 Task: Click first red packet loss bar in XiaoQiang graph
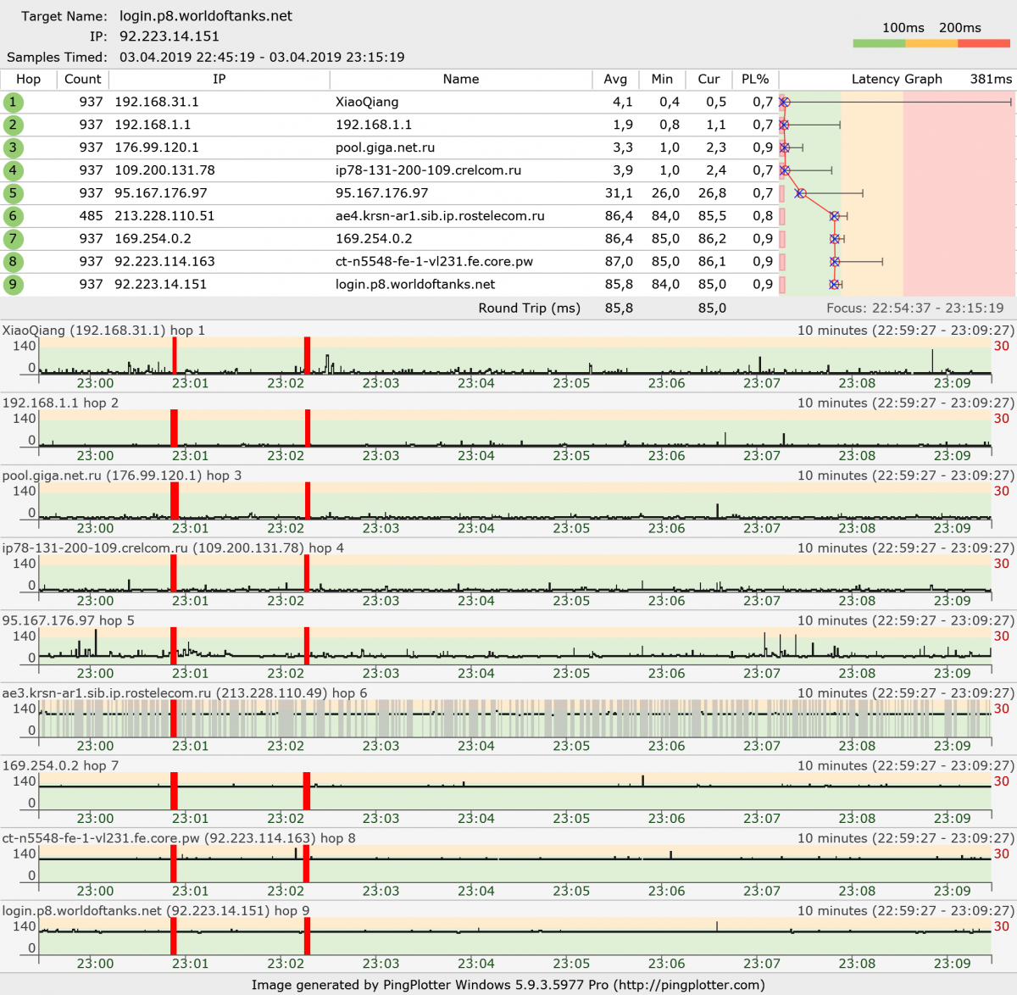(174, 355)
